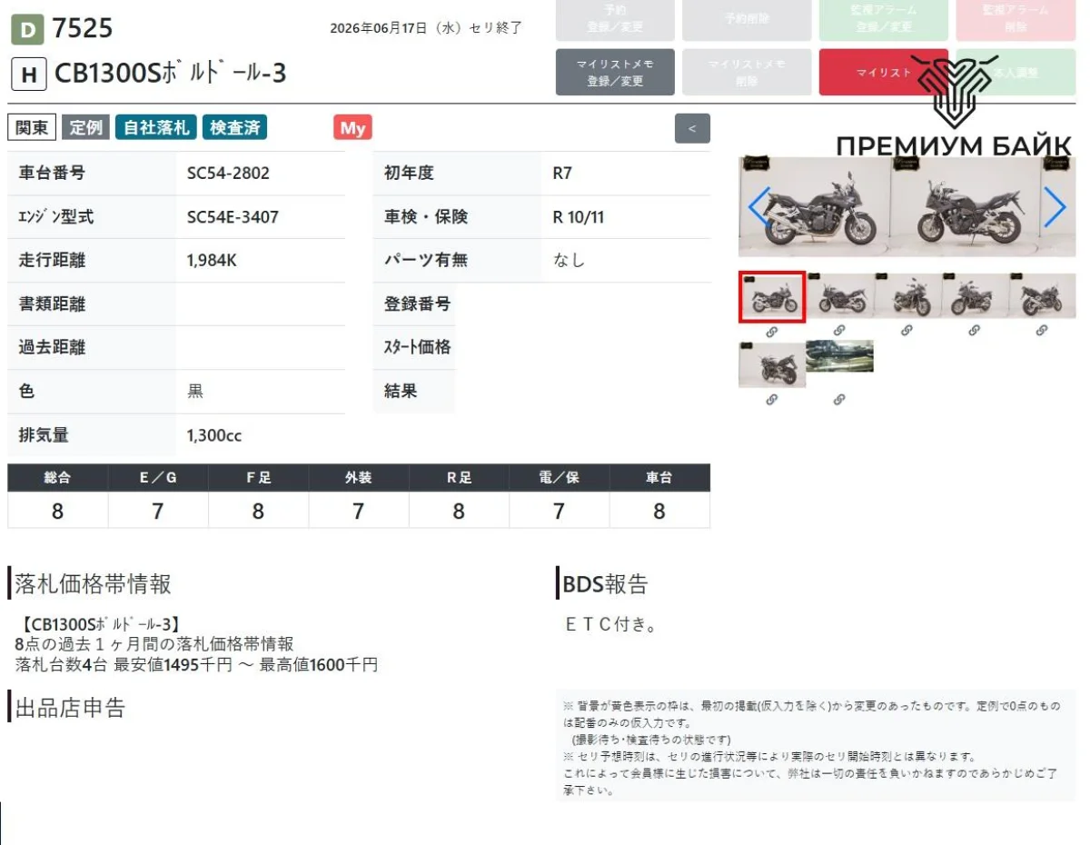Select the second thumbnail, bike facing left

coord(840,296)
